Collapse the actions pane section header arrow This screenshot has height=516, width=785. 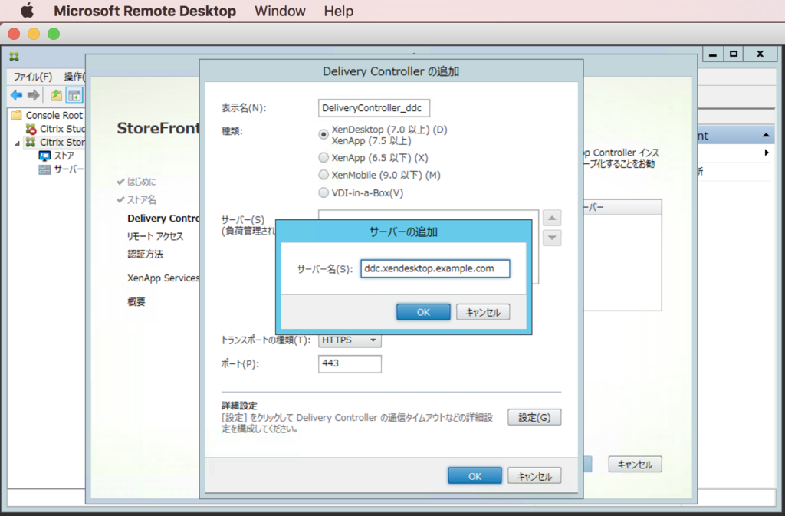click(x=766, y=135)
